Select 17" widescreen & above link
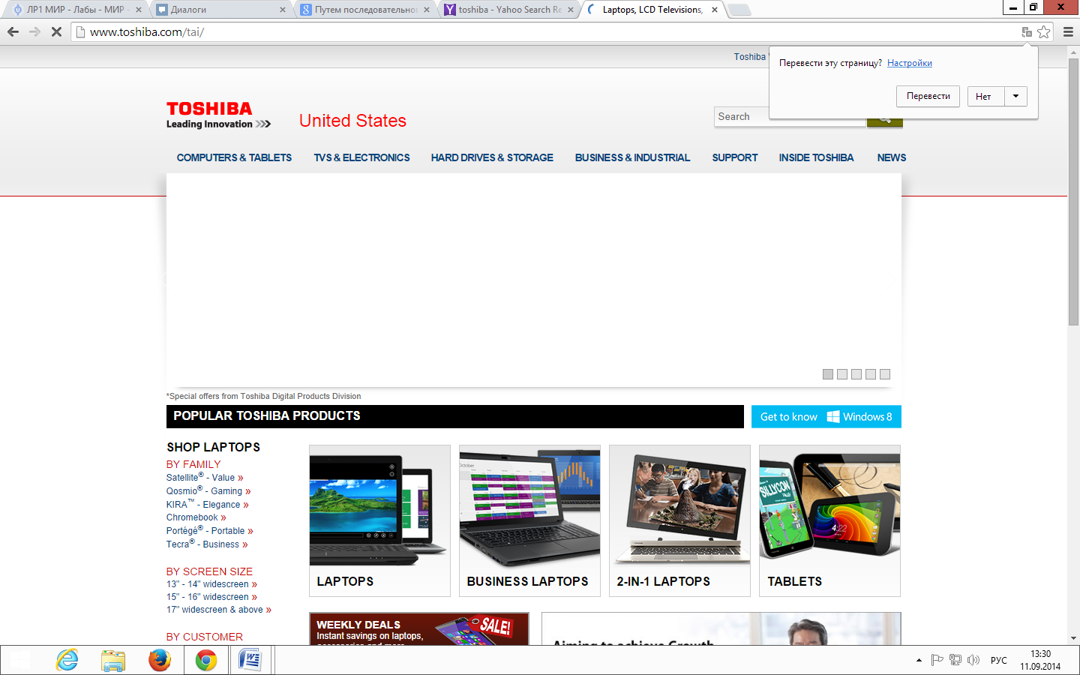This screenshot has width=1080, height=675. 219,610
